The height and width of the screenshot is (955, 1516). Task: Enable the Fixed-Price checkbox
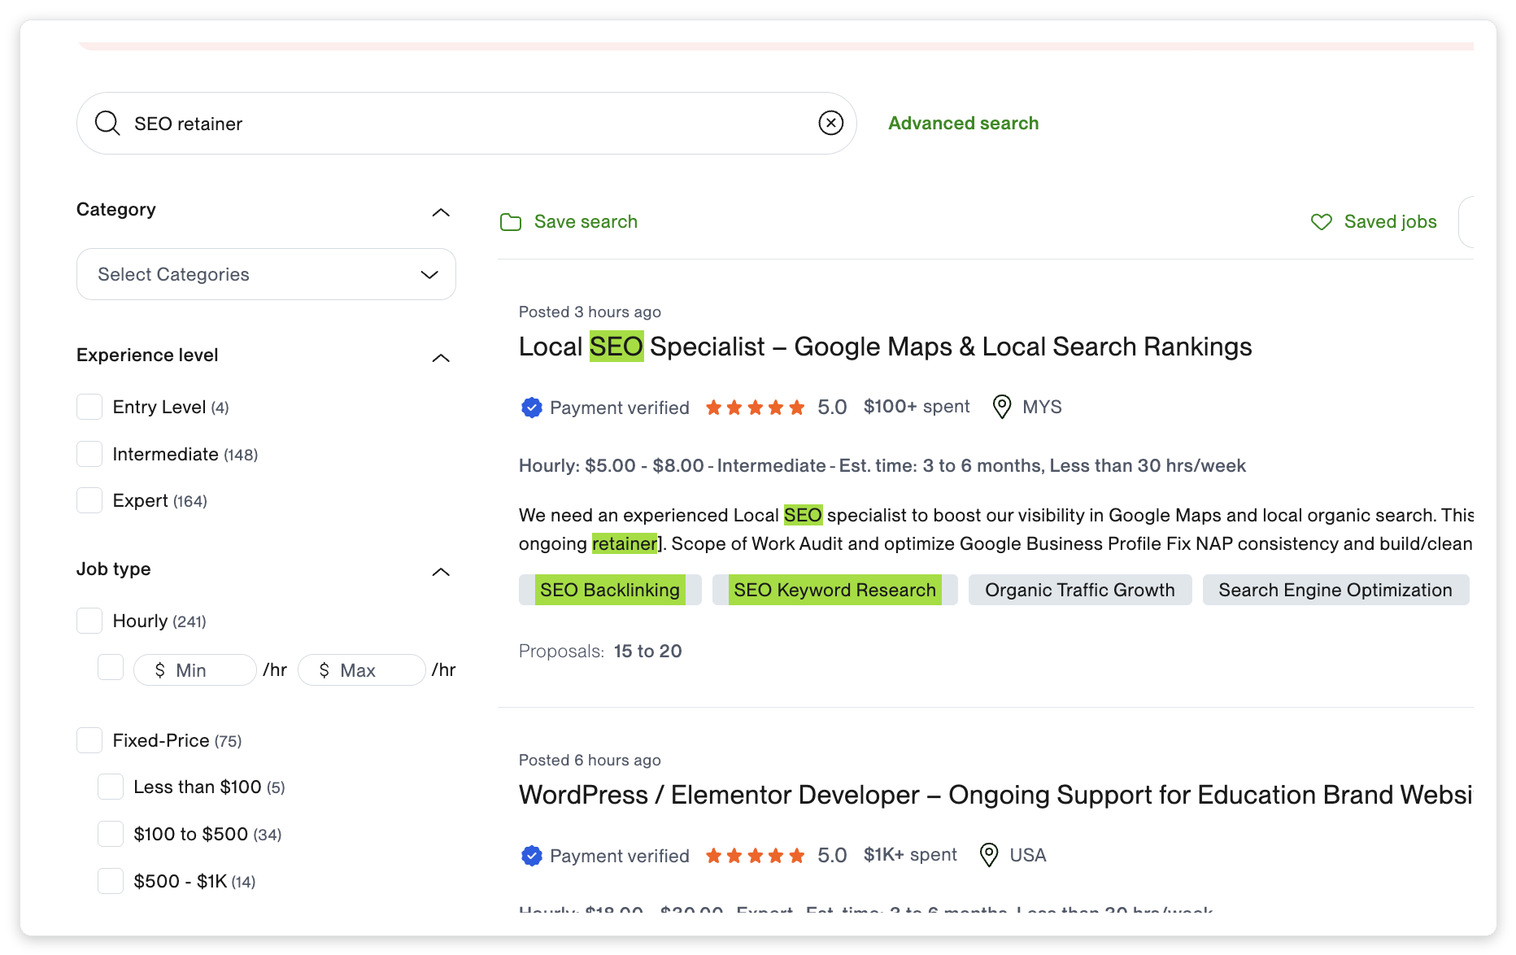pyautogui.click(x=89, y=740)
